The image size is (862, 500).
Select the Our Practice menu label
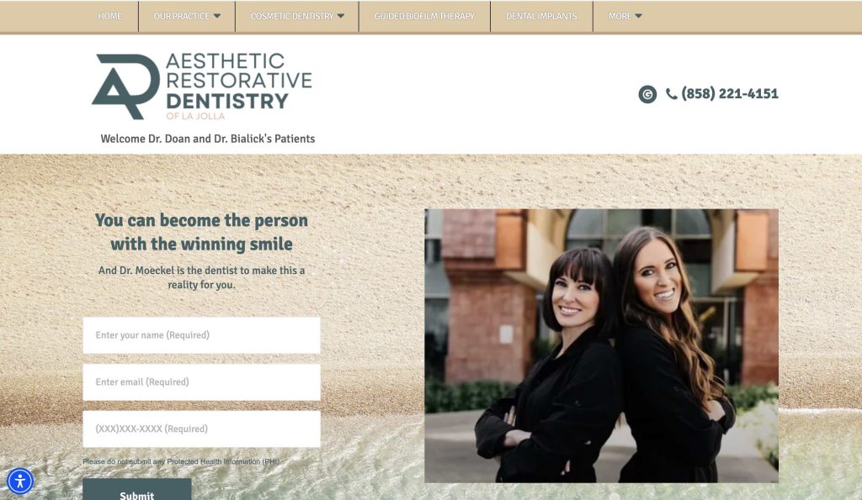click(182, 16)
